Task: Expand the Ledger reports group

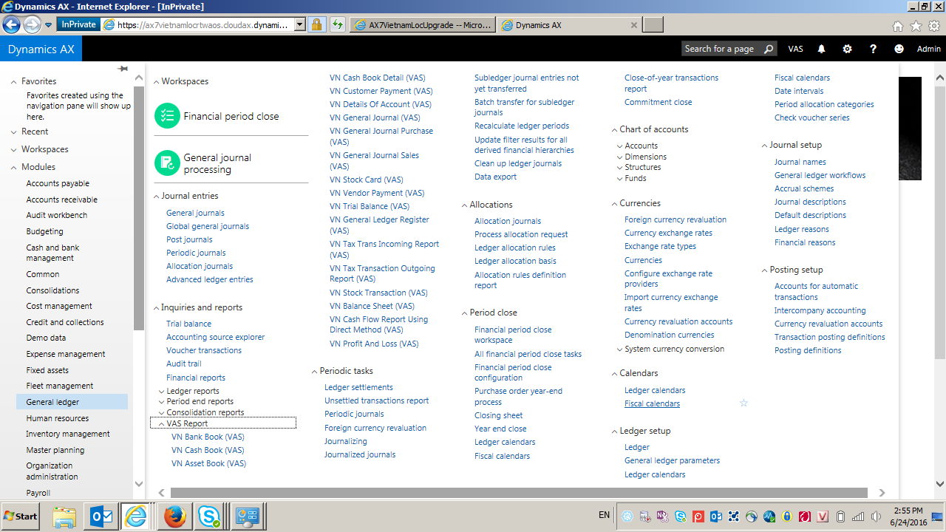Action: point(161,392)
